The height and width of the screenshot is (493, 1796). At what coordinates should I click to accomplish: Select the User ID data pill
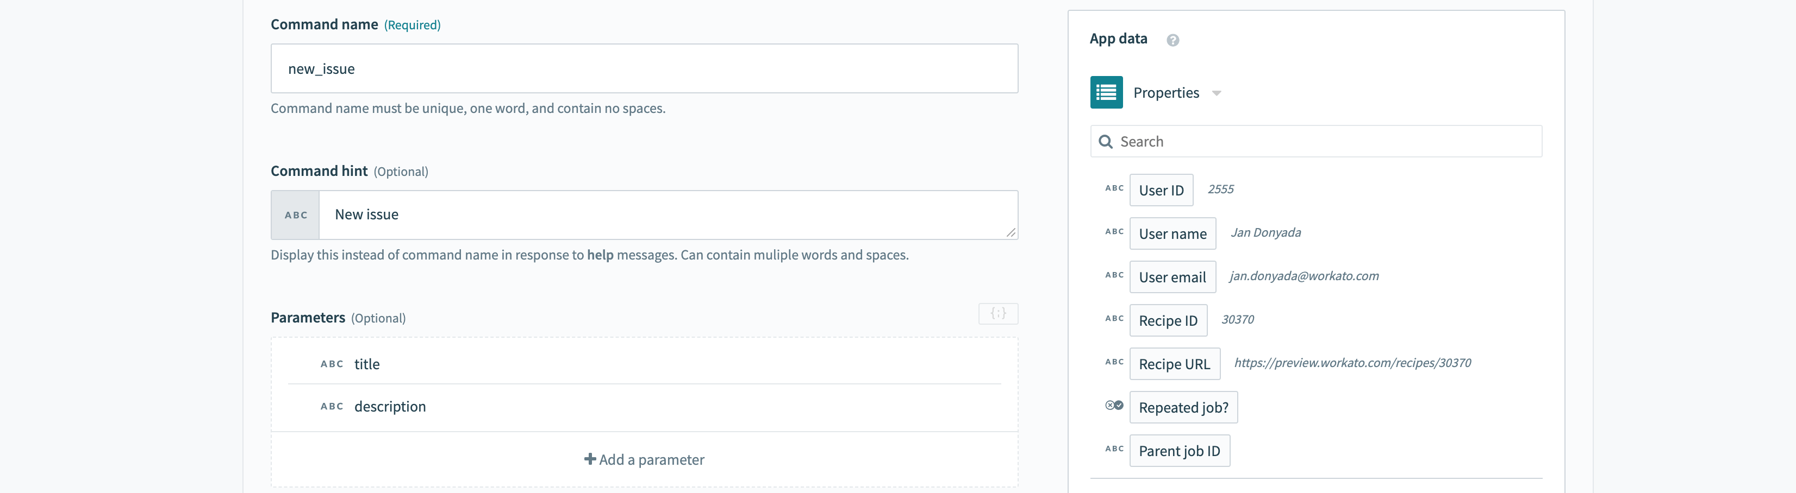click(x=1161, y=190)
